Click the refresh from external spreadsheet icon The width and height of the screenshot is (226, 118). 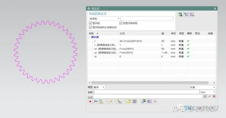pyautogui.click(x=143, y=101)
